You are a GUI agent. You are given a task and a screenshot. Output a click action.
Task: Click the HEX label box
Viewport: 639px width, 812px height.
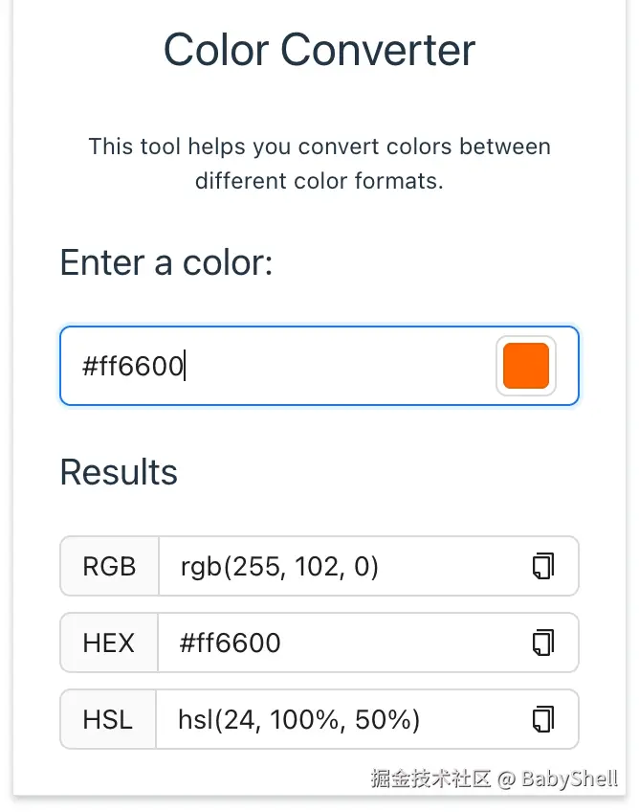coord(109,643)
